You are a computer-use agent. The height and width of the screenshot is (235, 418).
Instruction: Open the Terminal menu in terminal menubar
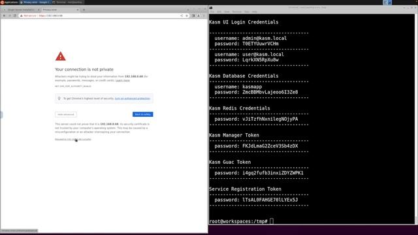tap(236, 12)
